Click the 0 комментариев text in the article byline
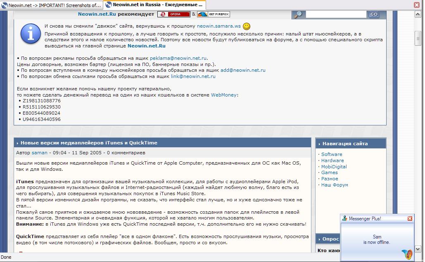The image size is (425, 262). pyautogui.click(x=126, y=153)
